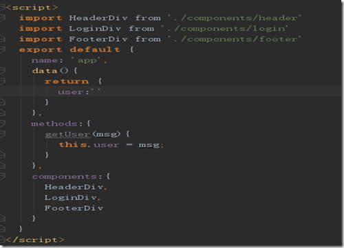The height and width of the screenshot is (248, 344).
Task: Click the closing /script tag text
Action: [35, 240]
